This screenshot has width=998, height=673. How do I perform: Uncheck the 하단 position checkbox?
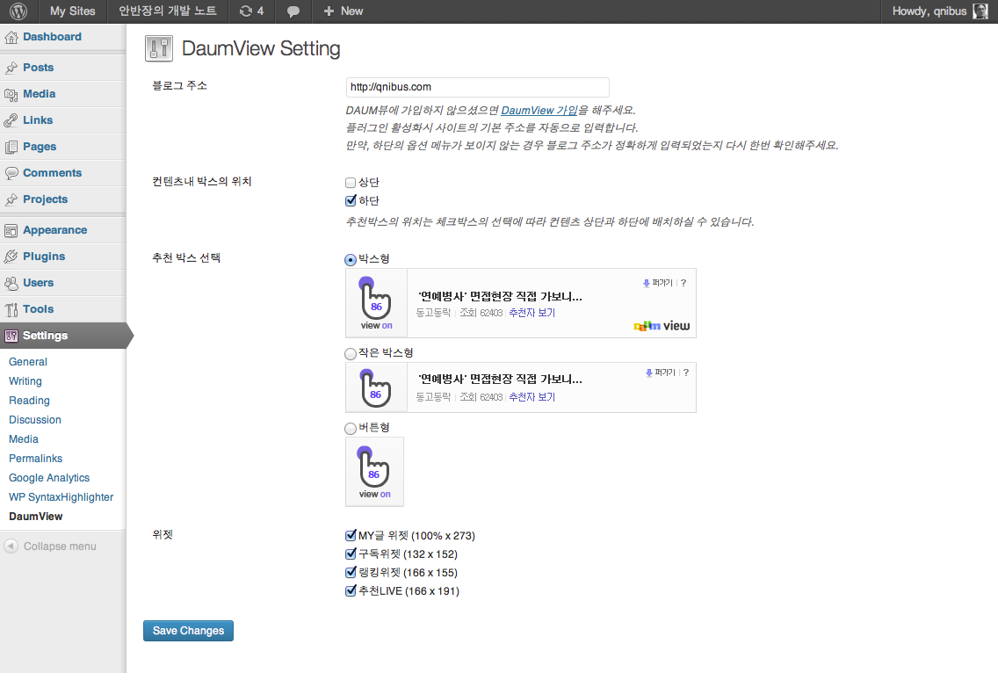click(351, 200)
